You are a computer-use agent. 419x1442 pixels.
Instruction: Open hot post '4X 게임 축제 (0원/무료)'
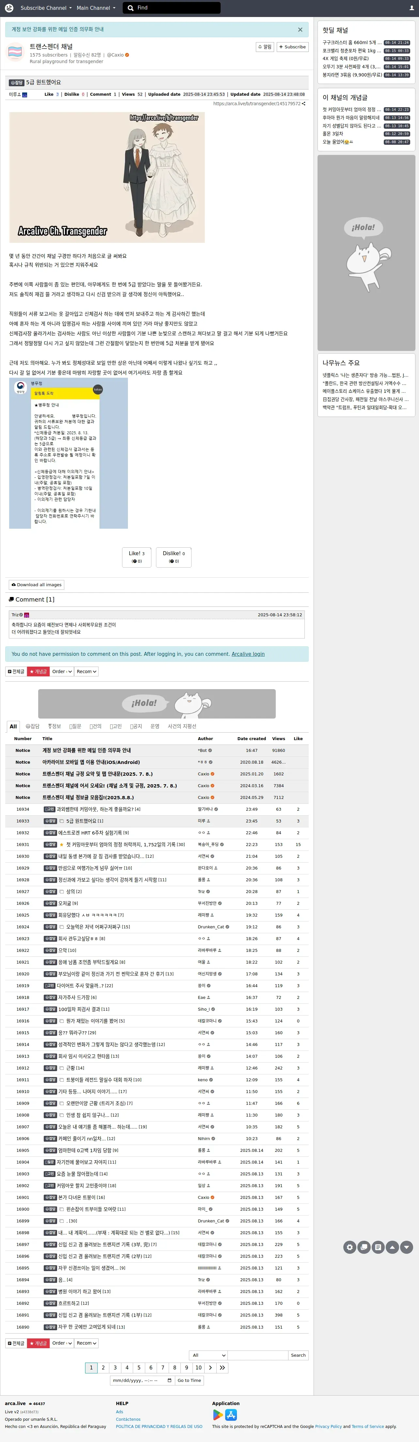[x=346, y=58]
